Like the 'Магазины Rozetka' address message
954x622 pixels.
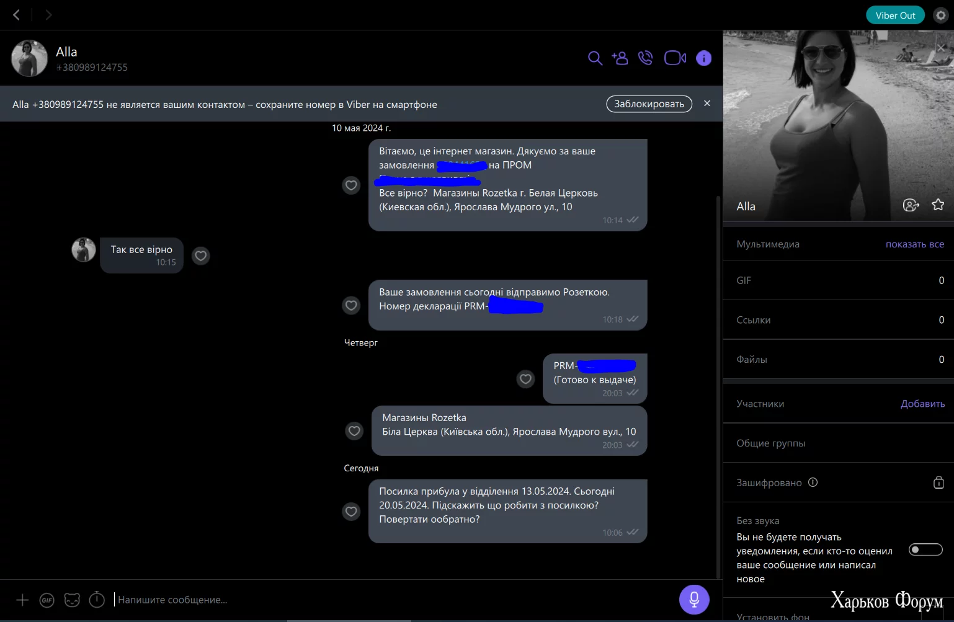point(354,431)
